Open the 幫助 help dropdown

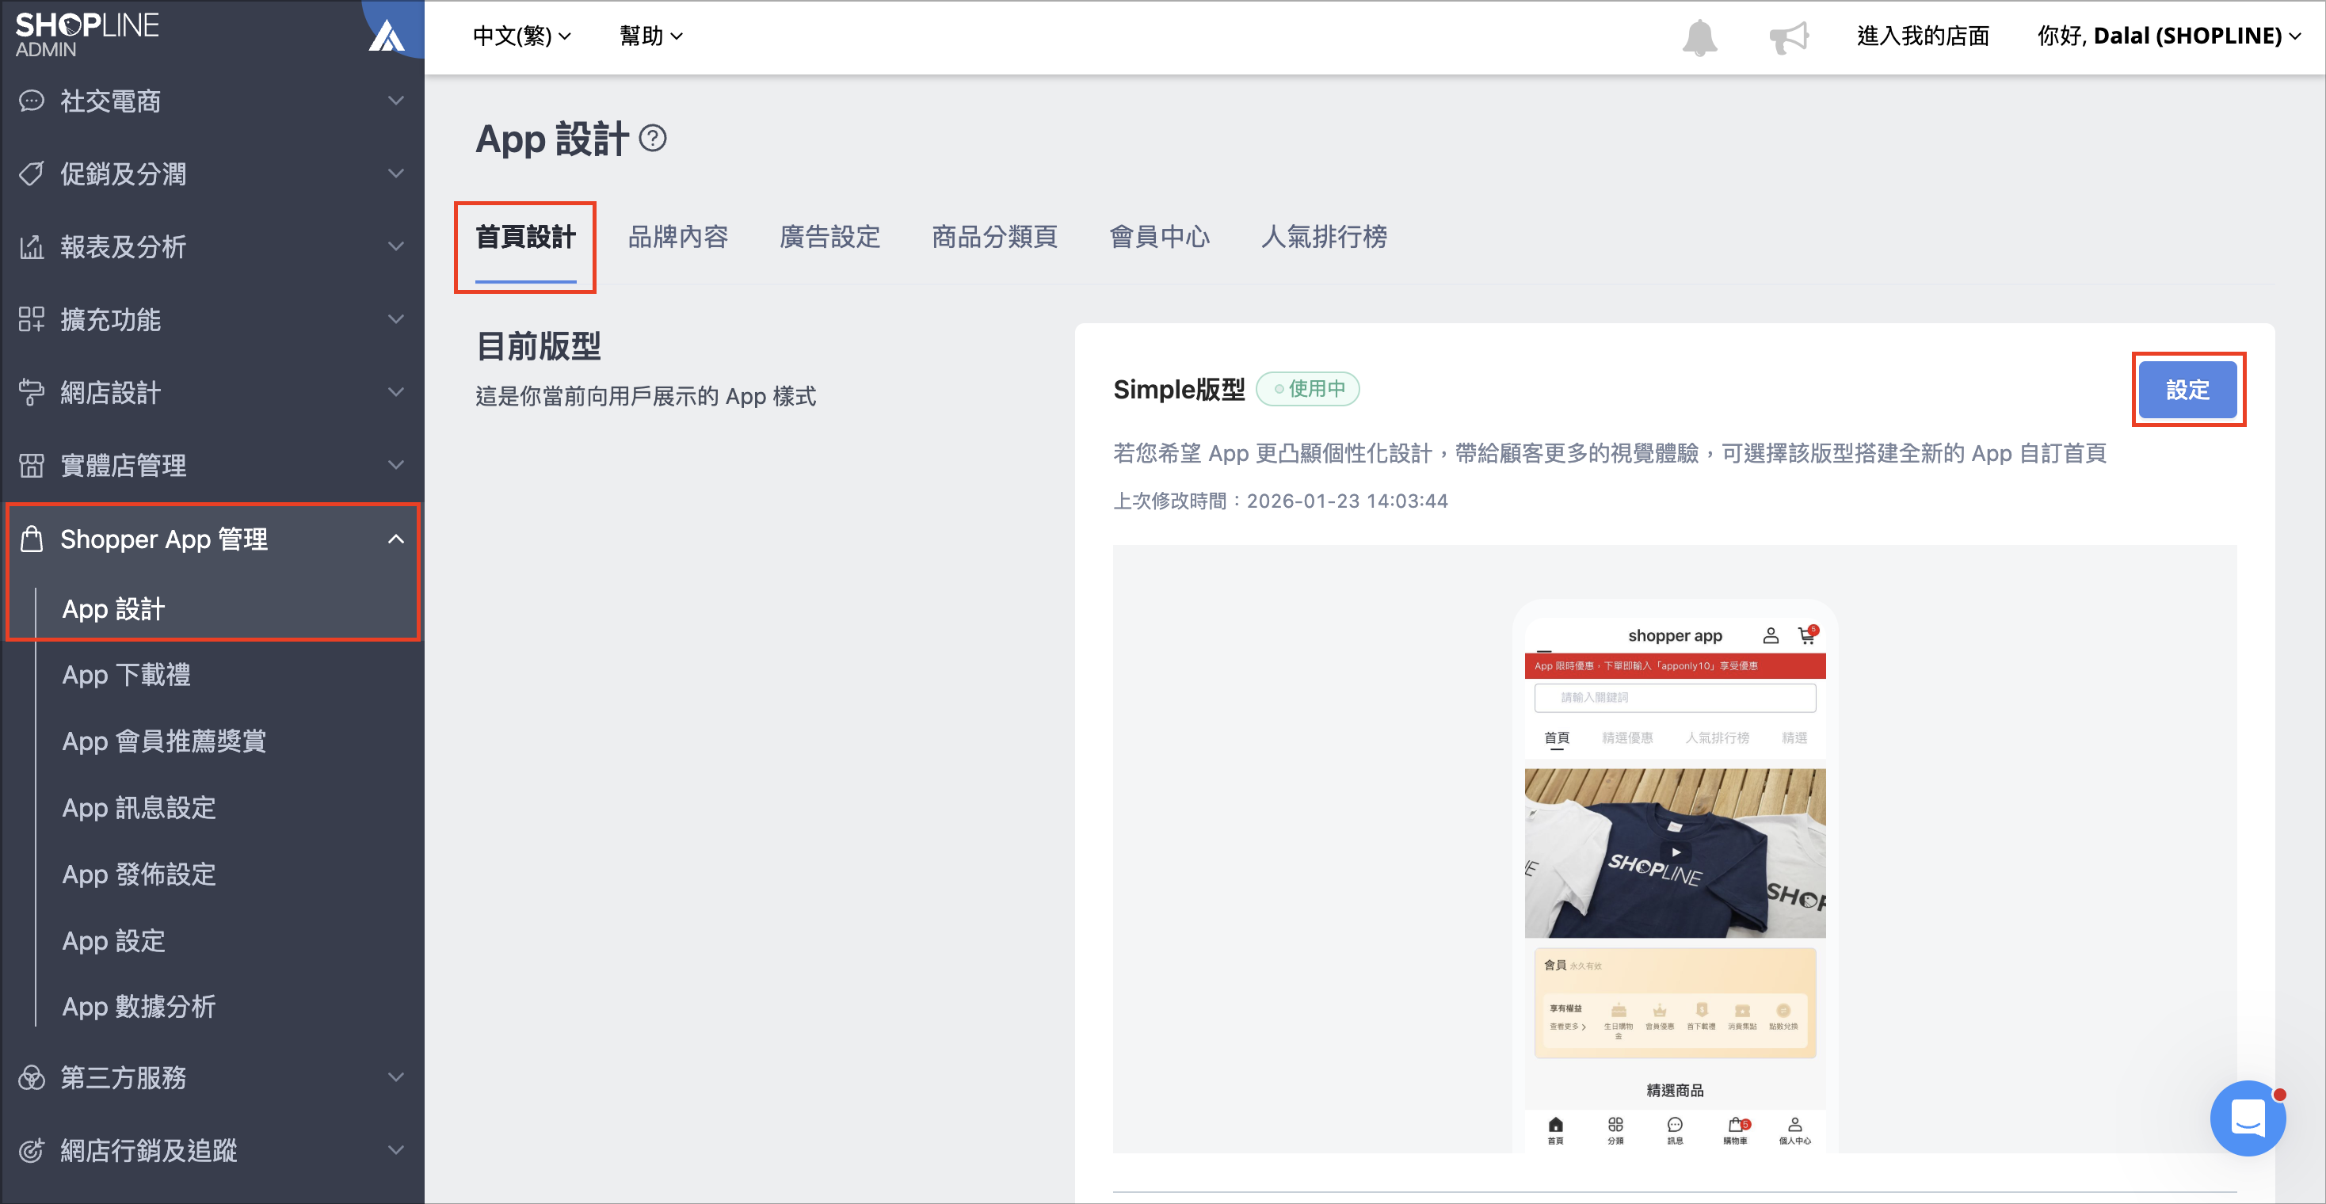click(651, 36)
